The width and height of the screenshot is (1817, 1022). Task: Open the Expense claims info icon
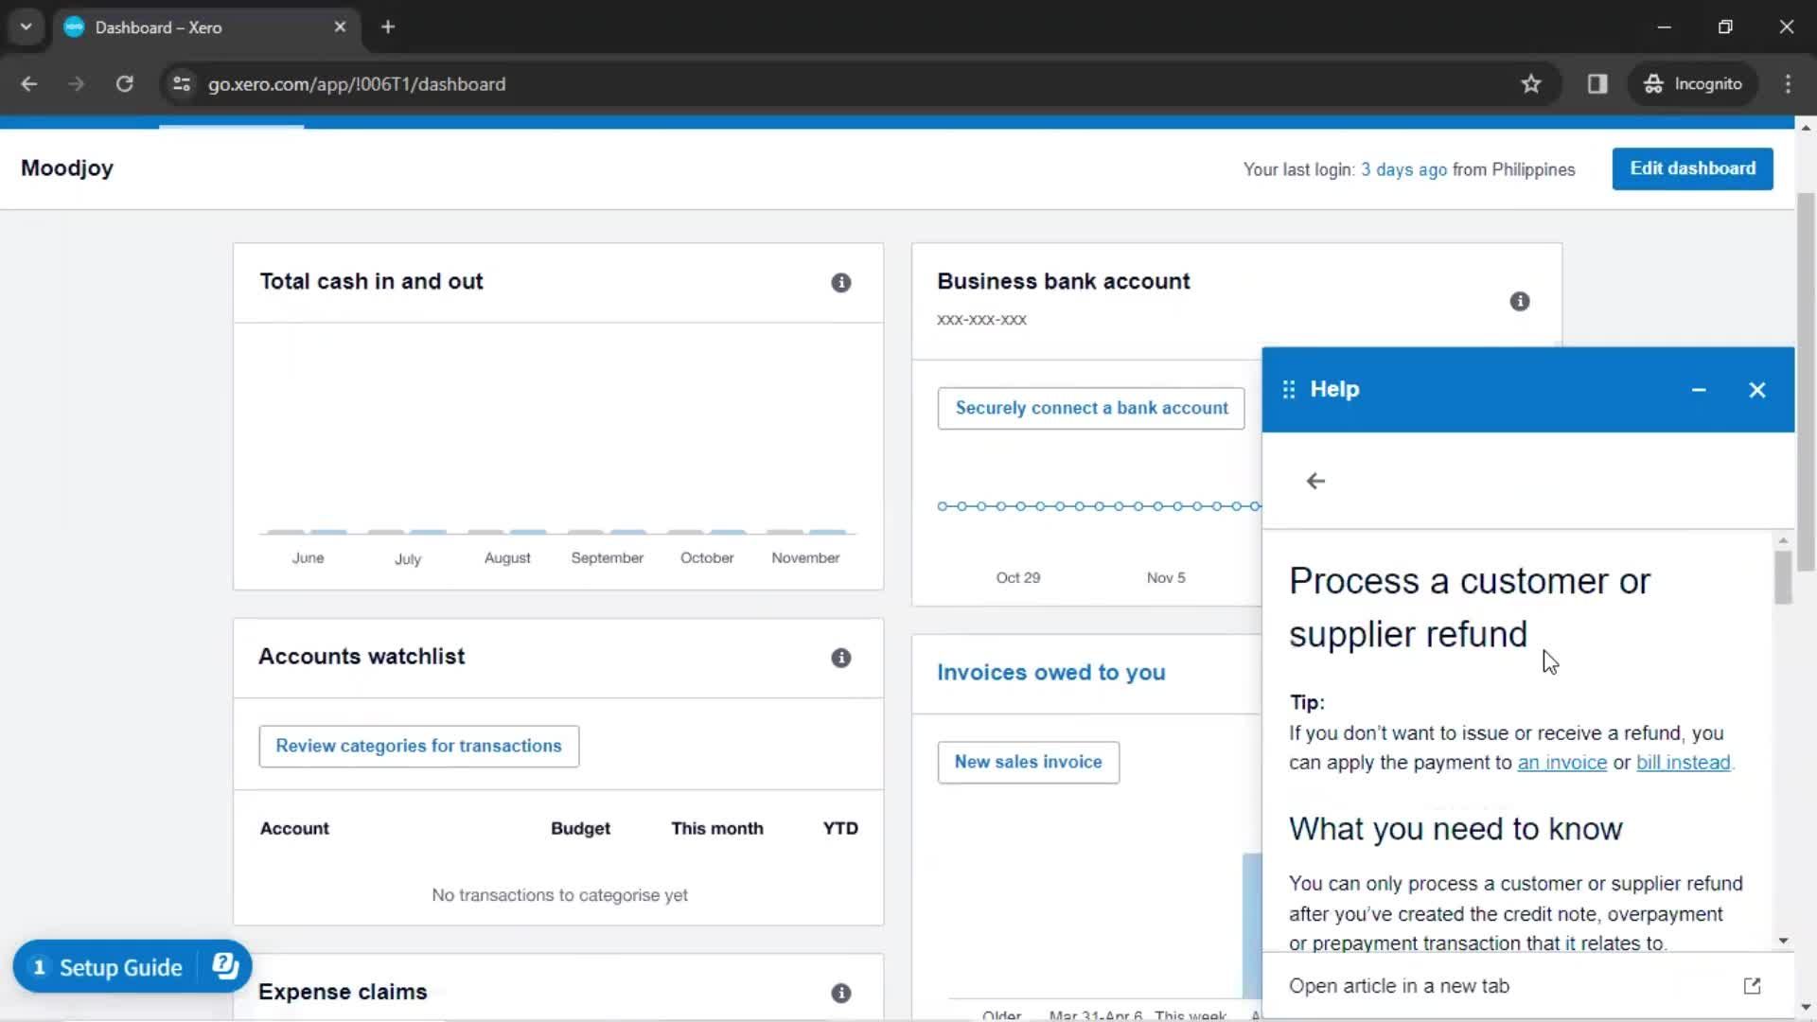[x=840, y=993]
